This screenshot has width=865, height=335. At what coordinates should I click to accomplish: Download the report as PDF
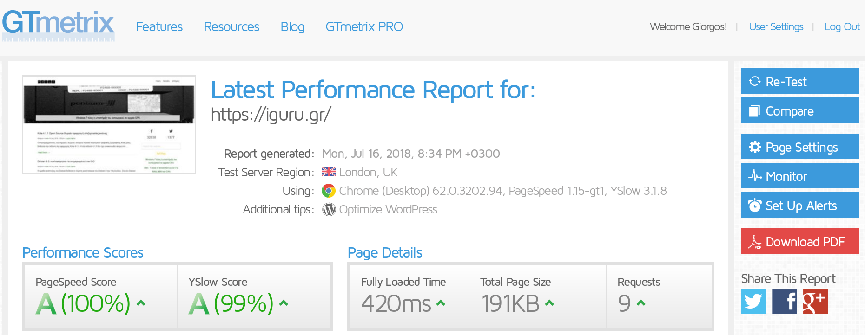point(800,241)
